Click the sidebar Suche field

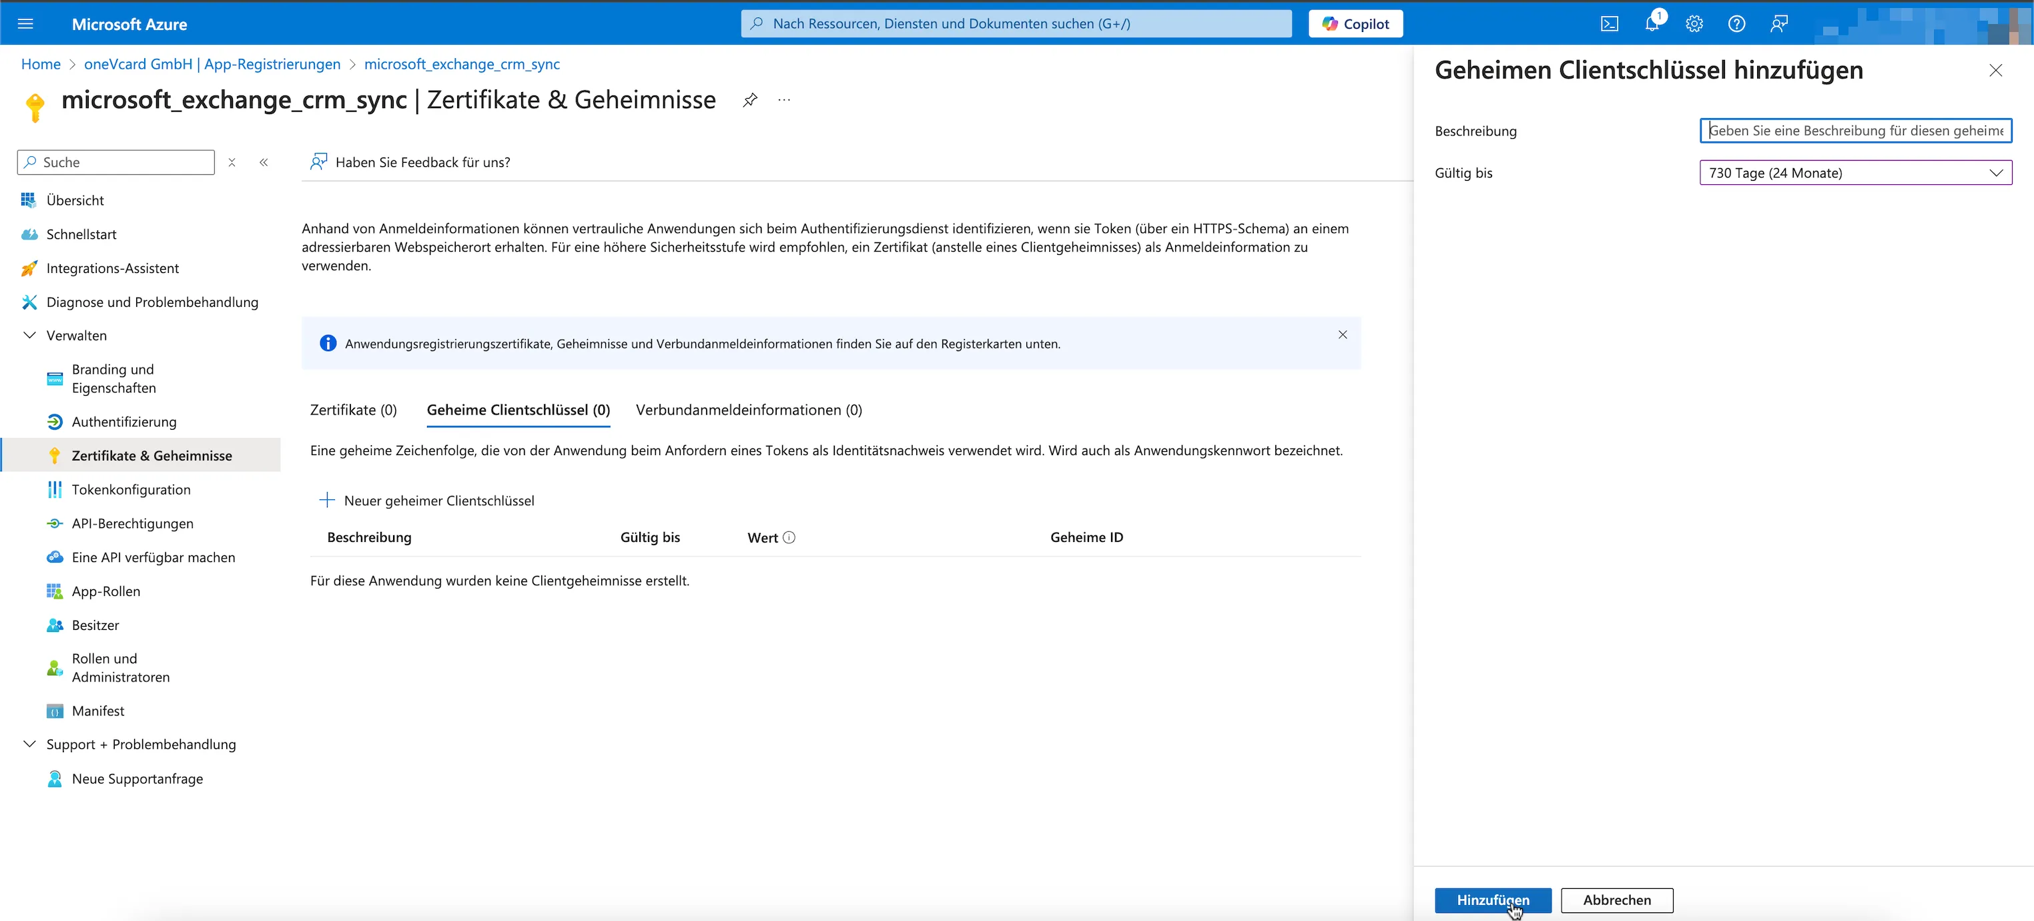pos(116,162)
